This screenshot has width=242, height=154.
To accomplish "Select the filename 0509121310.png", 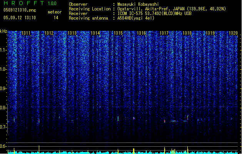I will pos(20,10).
